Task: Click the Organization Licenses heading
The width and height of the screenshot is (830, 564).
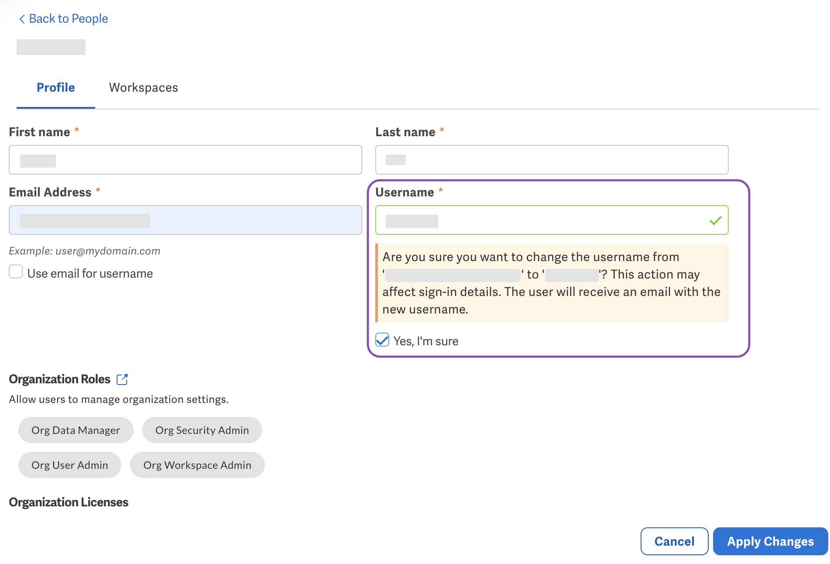Action: click(69, 502)
